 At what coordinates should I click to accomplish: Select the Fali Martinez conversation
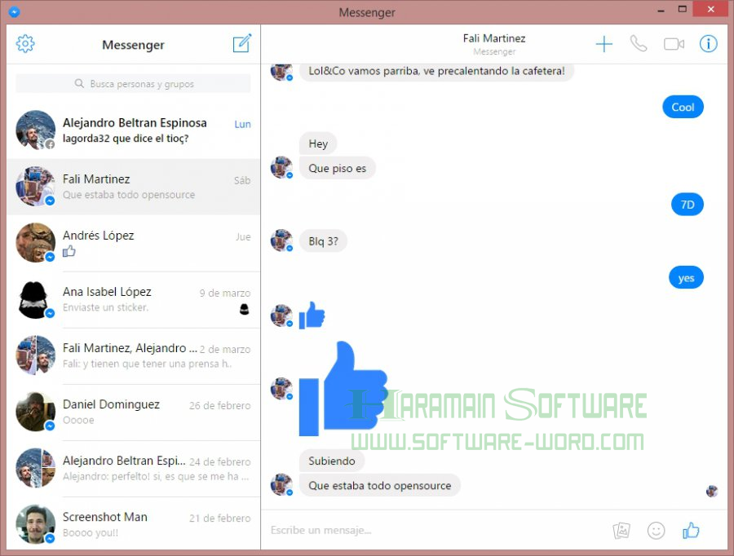click(134, 187)
